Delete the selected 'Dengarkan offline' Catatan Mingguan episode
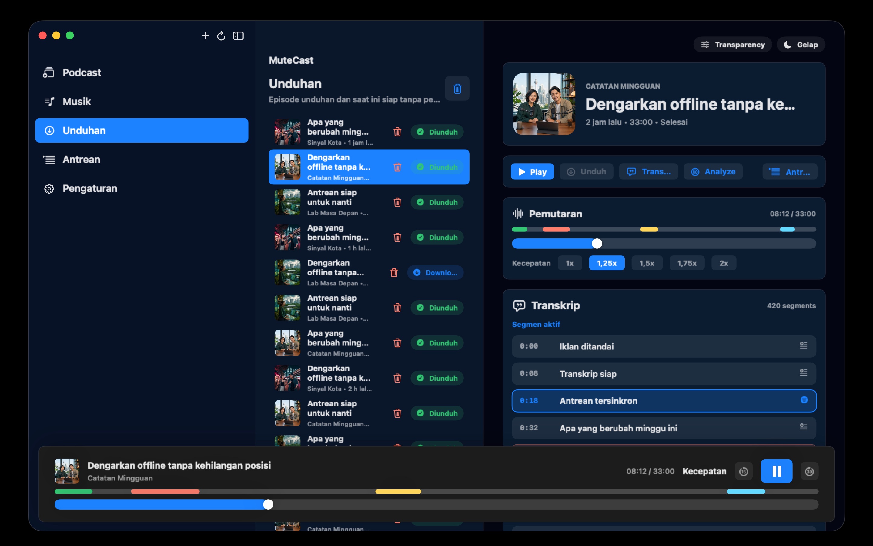Image resolution: width=873 pixels, height=546 pixels. coord(397,167)
